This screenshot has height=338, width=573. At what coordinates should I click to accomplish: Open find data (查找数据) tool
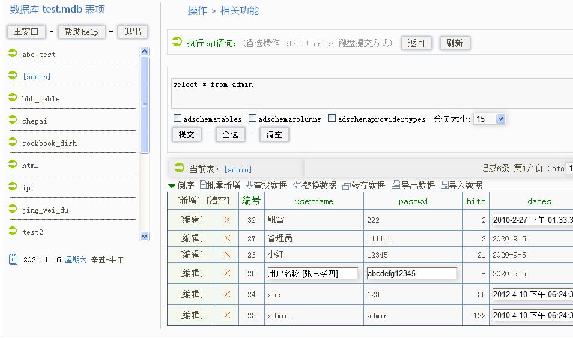coord(250,185)
